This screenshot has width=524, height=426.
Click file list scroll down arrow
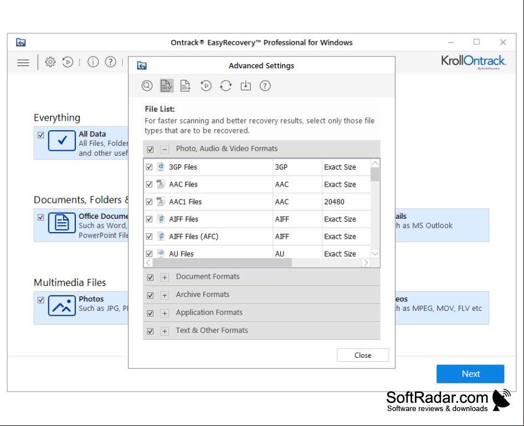[375, 254]
